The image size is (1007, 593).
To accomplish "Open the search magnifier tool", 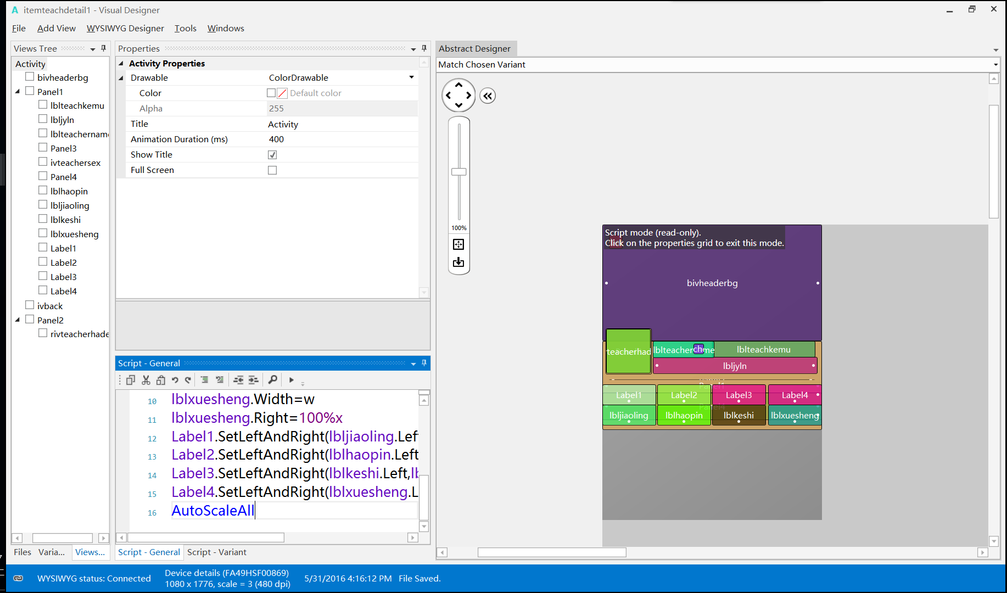I will [272, 379].
